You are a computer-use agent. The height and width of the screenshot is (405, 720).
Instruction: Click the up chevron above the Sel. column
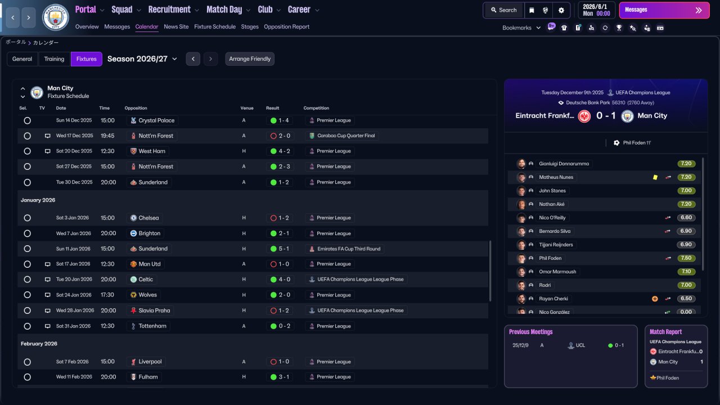pyautogui.click(x=23, y=89)
